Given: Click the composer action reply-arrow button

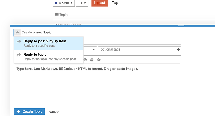Looking at the screenshot, I should pyautogui.click(x=17, y=33).
